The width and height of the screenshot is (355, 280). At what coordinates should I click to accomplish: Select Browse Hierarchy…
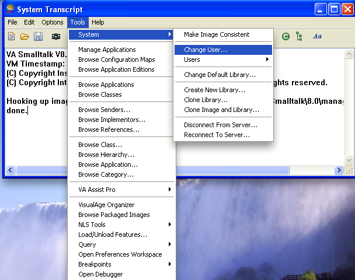121,155
